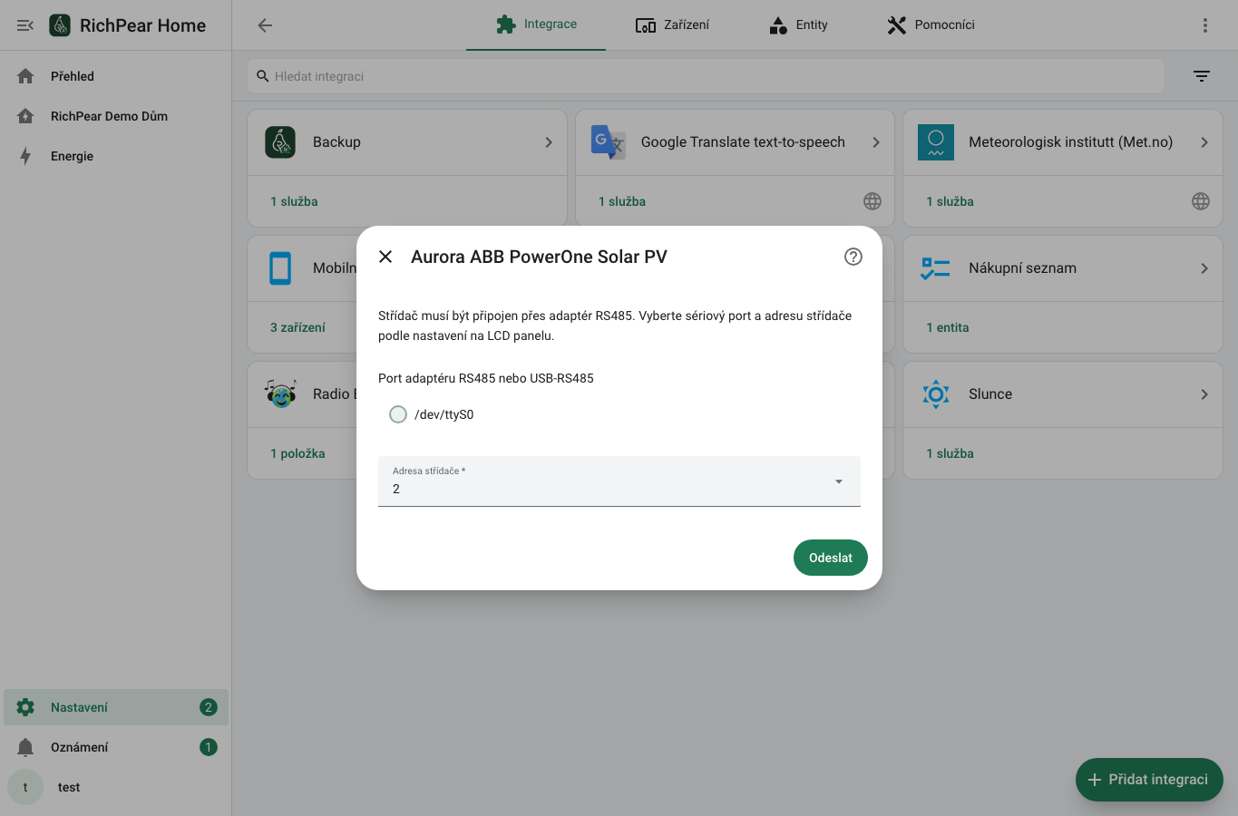Click the RichPear Home logo icon
Viewport: 1238px width, 816px height.
pyautogui.click(x=60, y=25)
